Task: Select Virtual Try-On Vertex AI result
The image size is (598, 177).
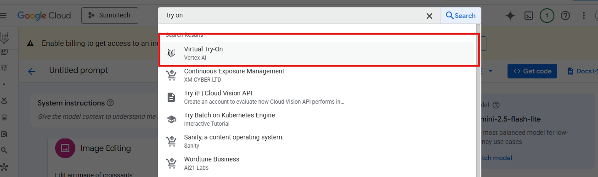Action: pos(317,53)
